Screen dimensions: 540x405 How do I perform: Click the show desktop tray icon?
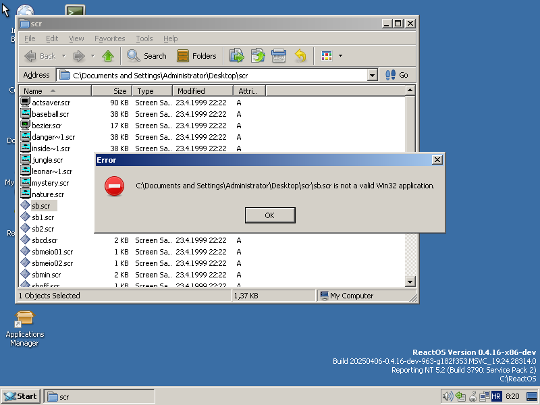[x=532, y=397]
